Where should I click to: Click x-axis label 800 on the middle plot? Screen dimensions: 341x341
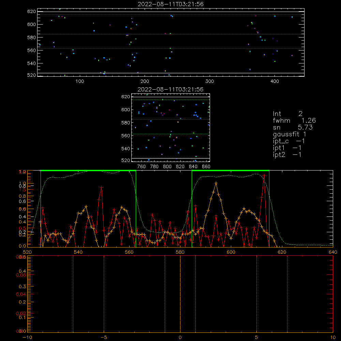[x=167, y=167]
